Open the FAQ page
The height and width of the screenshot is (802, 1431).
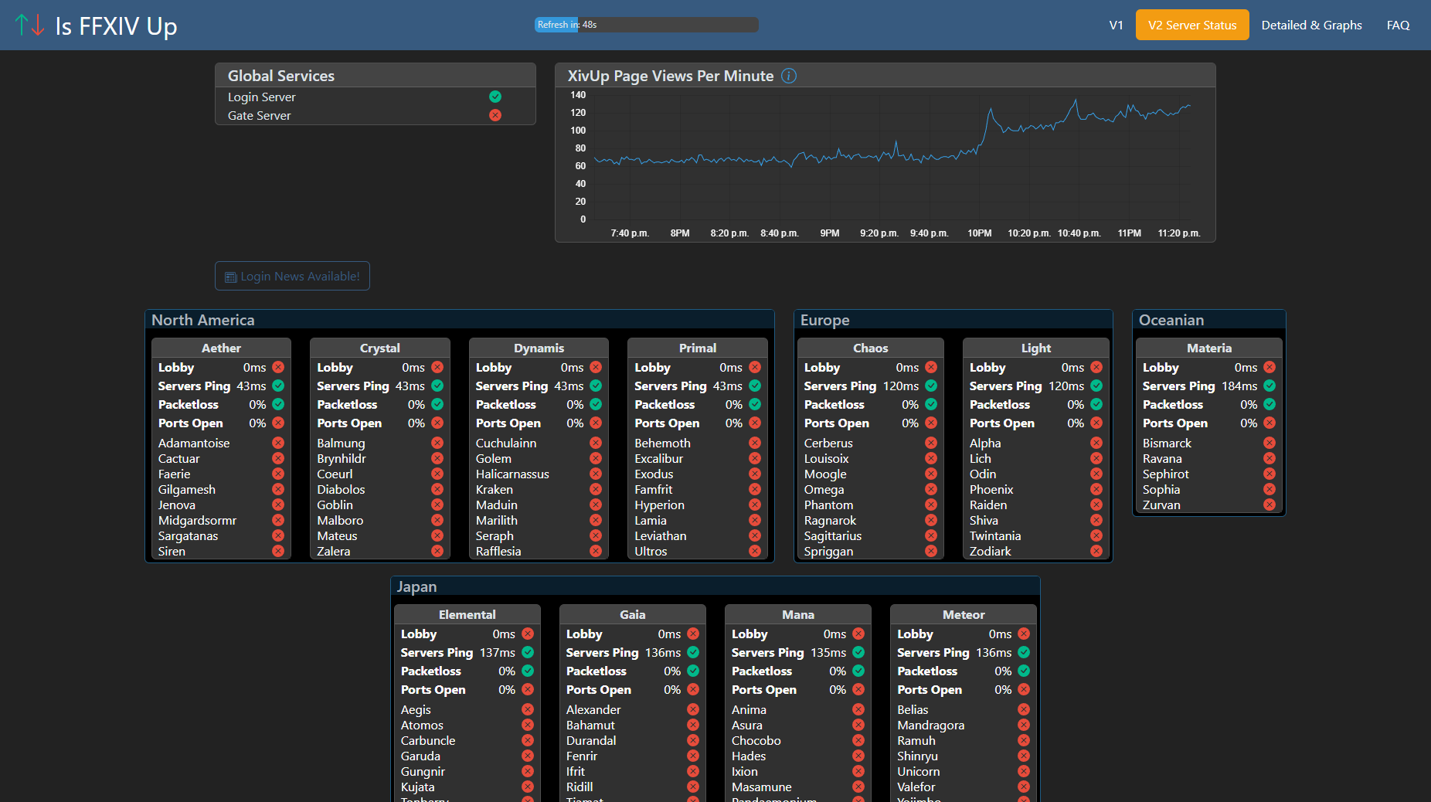pyautogui.click(x=1399, y=25)
